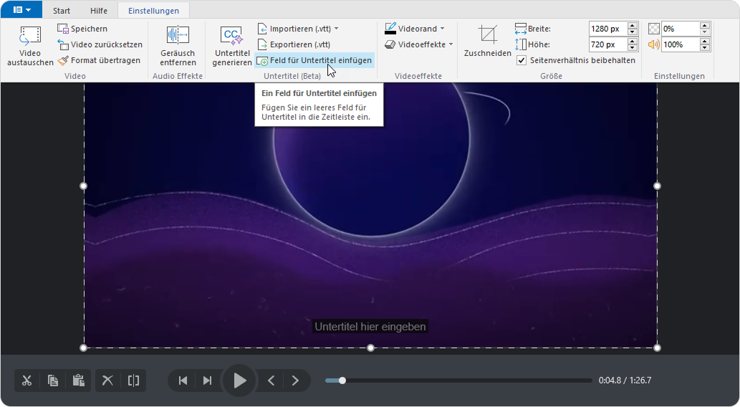Click the split clip icon
The image size is (740, 407).
tap(133, 380)
